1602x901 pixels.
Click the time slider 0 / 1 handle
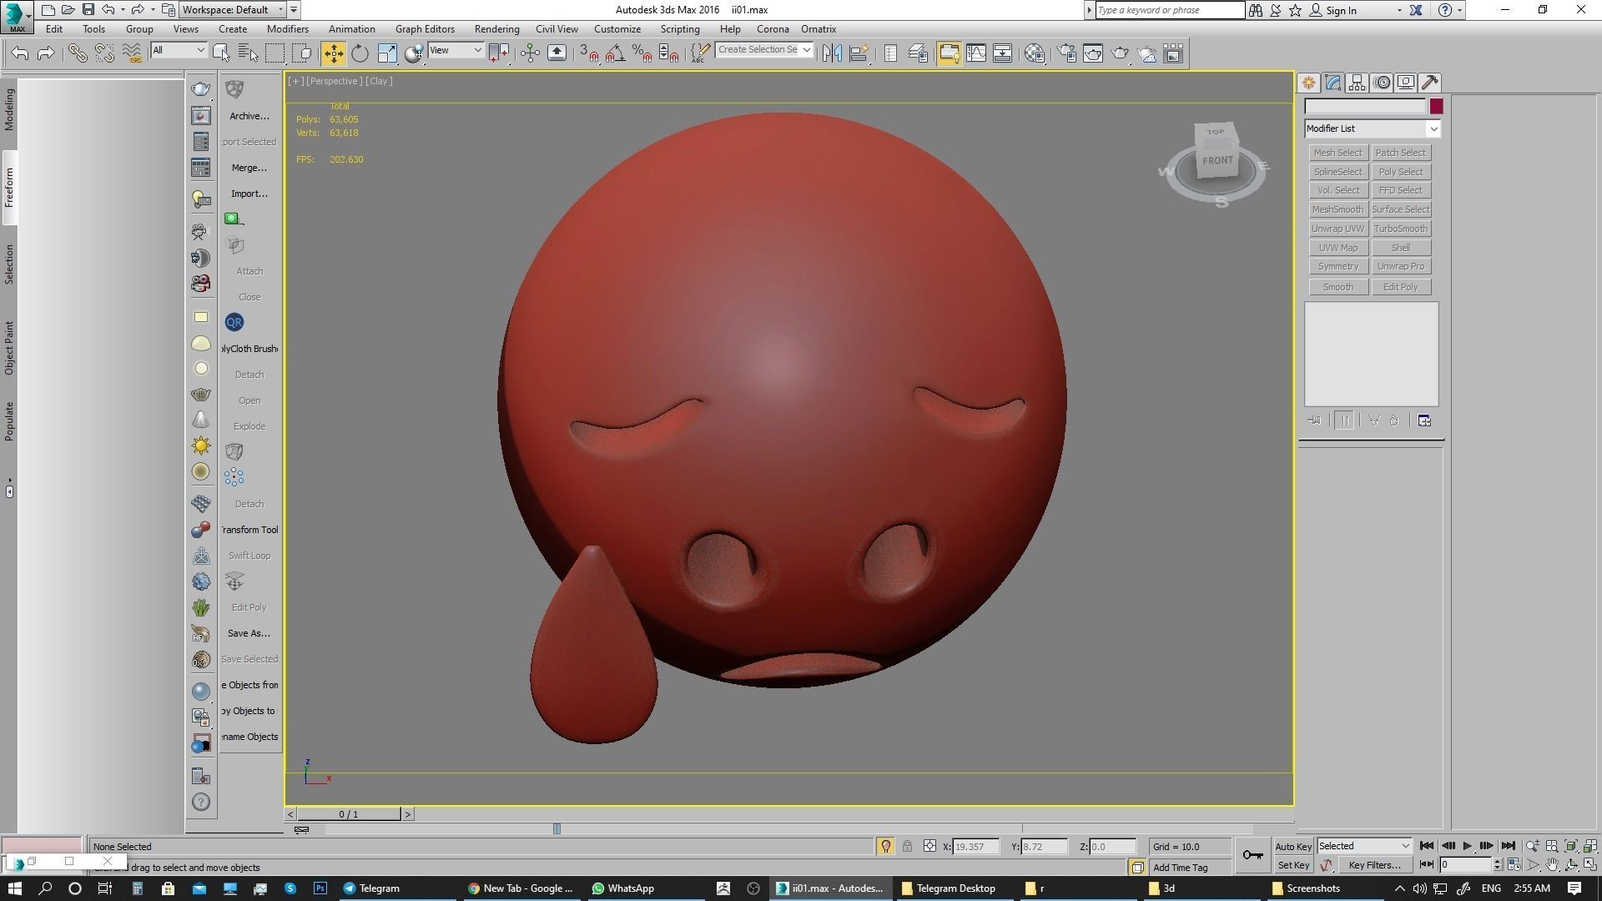pyautogui.click(x=349, y=814)
